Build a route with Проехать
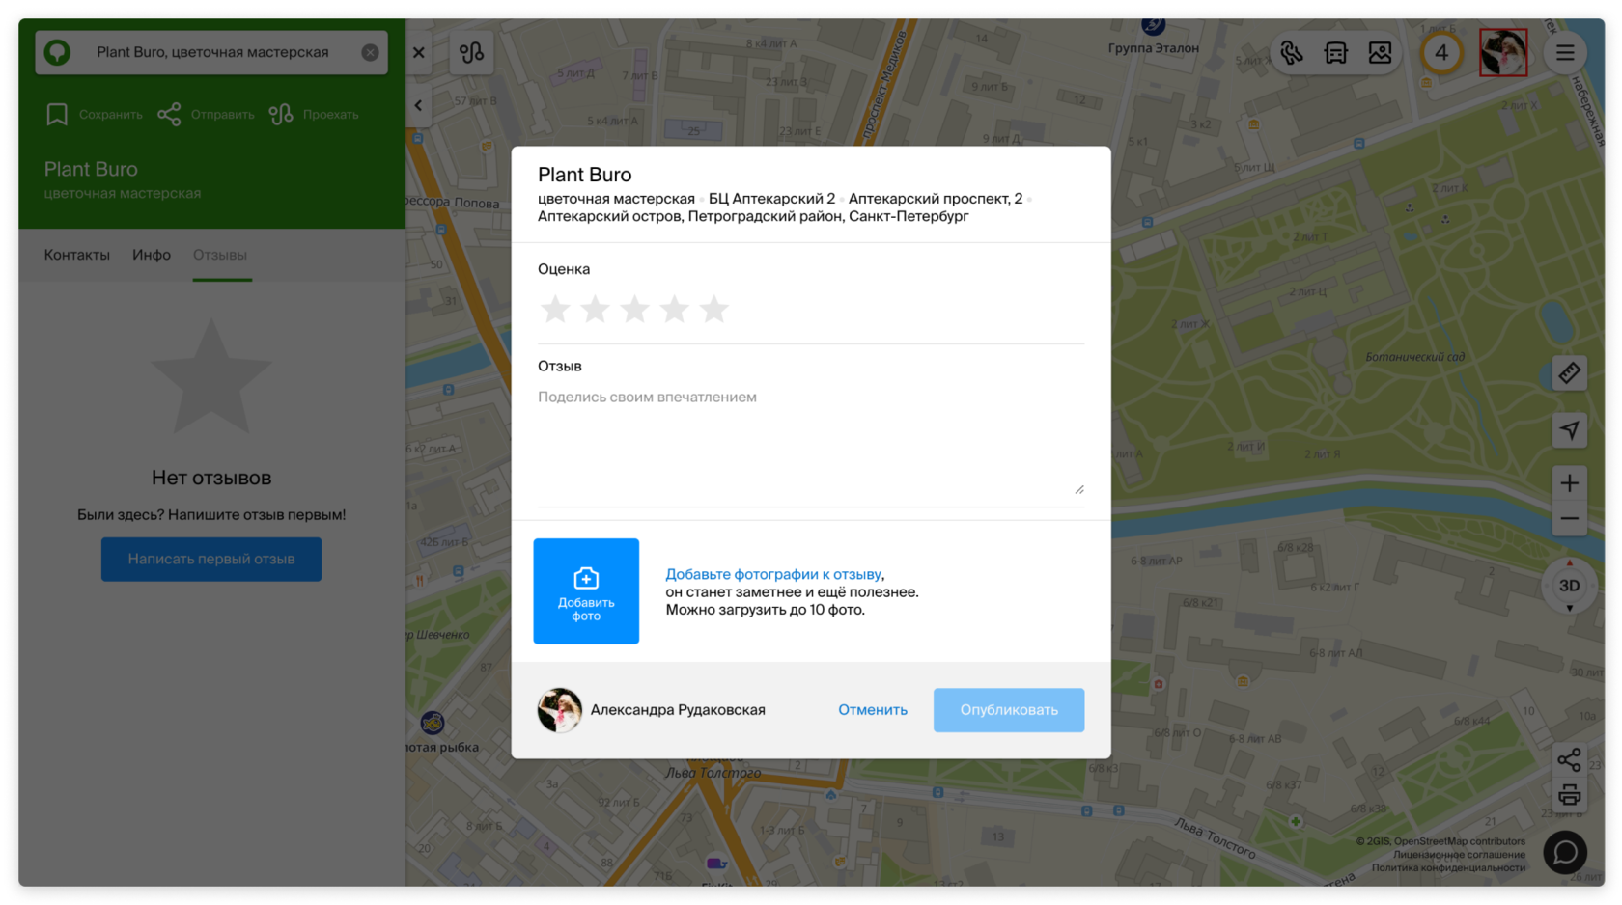 coord(314,115)
